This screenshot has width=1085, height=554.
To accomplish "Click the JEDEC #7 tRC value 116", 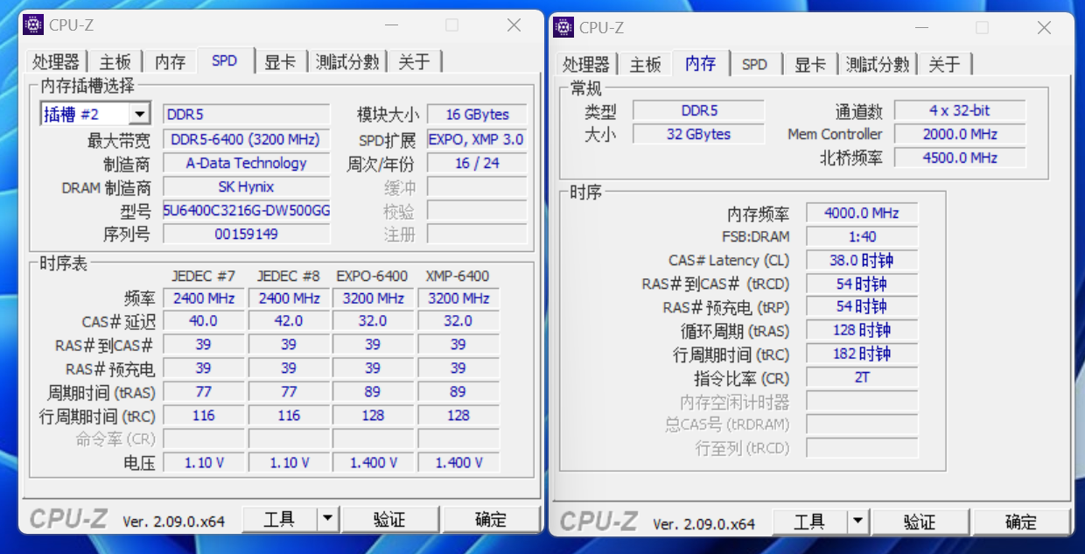I will click(204, 416).
